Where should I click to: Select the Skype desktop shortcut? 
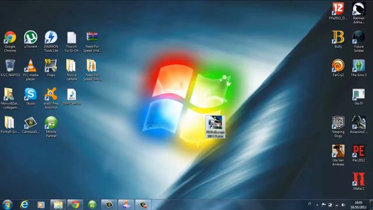30,96
